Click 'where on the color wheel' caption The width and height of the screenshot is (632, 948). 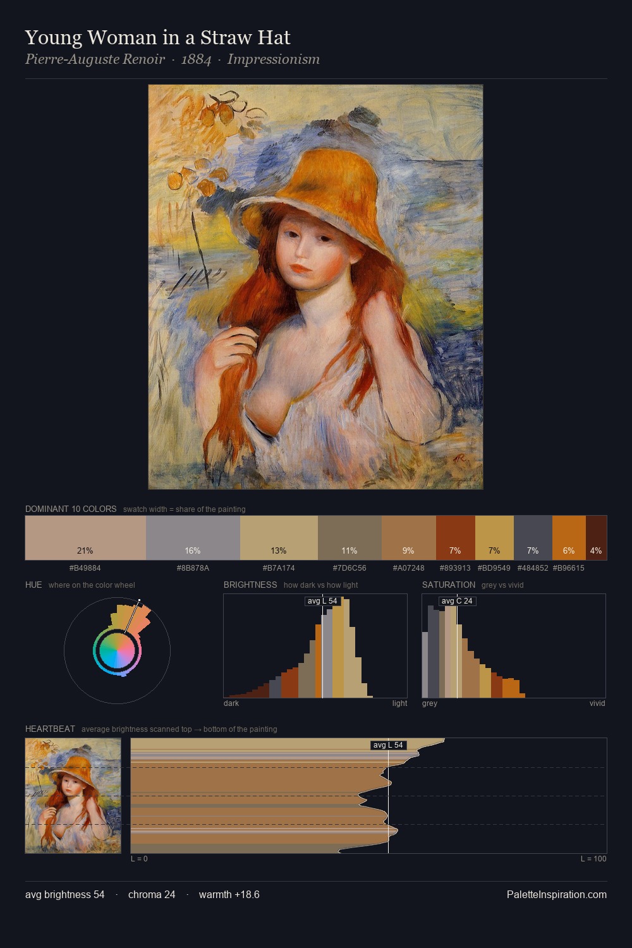pyautogui.click(x=92, y=585)
